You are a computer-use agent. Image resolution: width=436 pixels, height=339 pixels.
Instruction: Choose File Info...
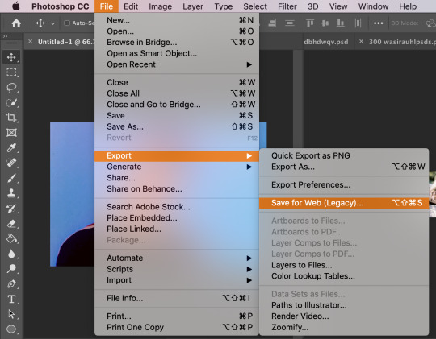point(177,298)
